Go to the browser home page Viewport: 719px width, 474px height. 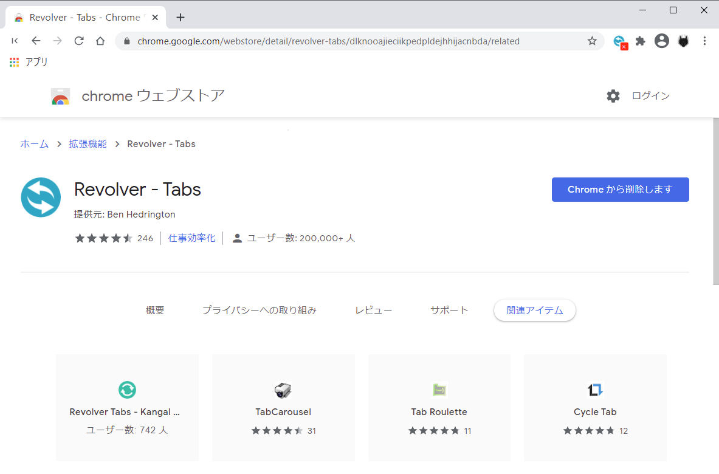click(x=100, y=41)
